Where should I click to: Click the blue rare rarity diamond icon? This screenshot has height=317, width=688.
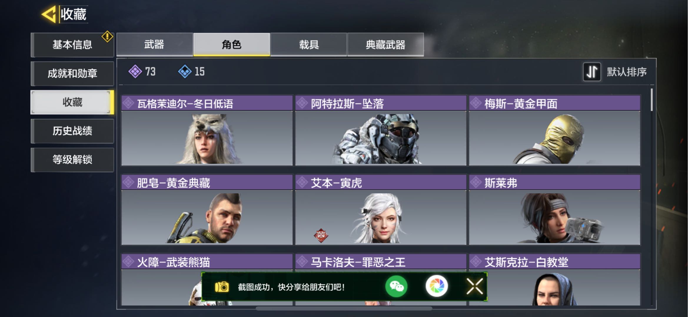pos(185,71)
